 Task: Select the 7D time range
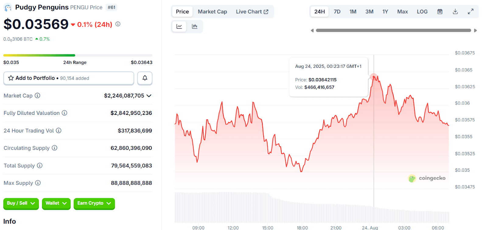(337, 12)
